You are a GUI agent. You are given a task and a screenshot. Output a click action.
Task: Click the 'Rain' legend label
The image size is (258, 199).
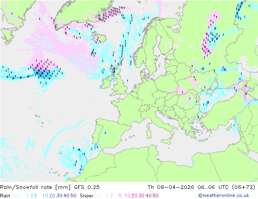tap(5, 196)
